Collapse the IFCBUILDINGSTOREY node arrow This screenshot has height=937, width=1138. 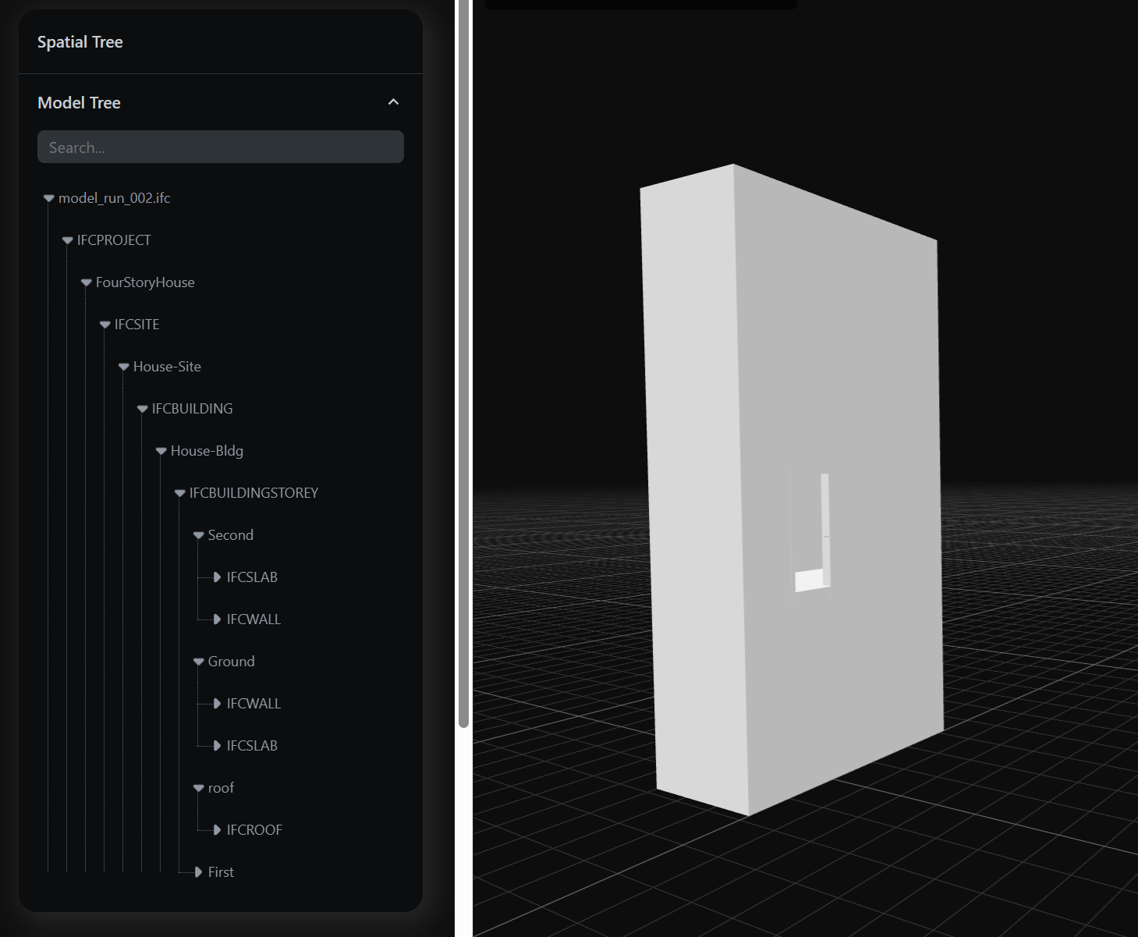tap(180, 494)
